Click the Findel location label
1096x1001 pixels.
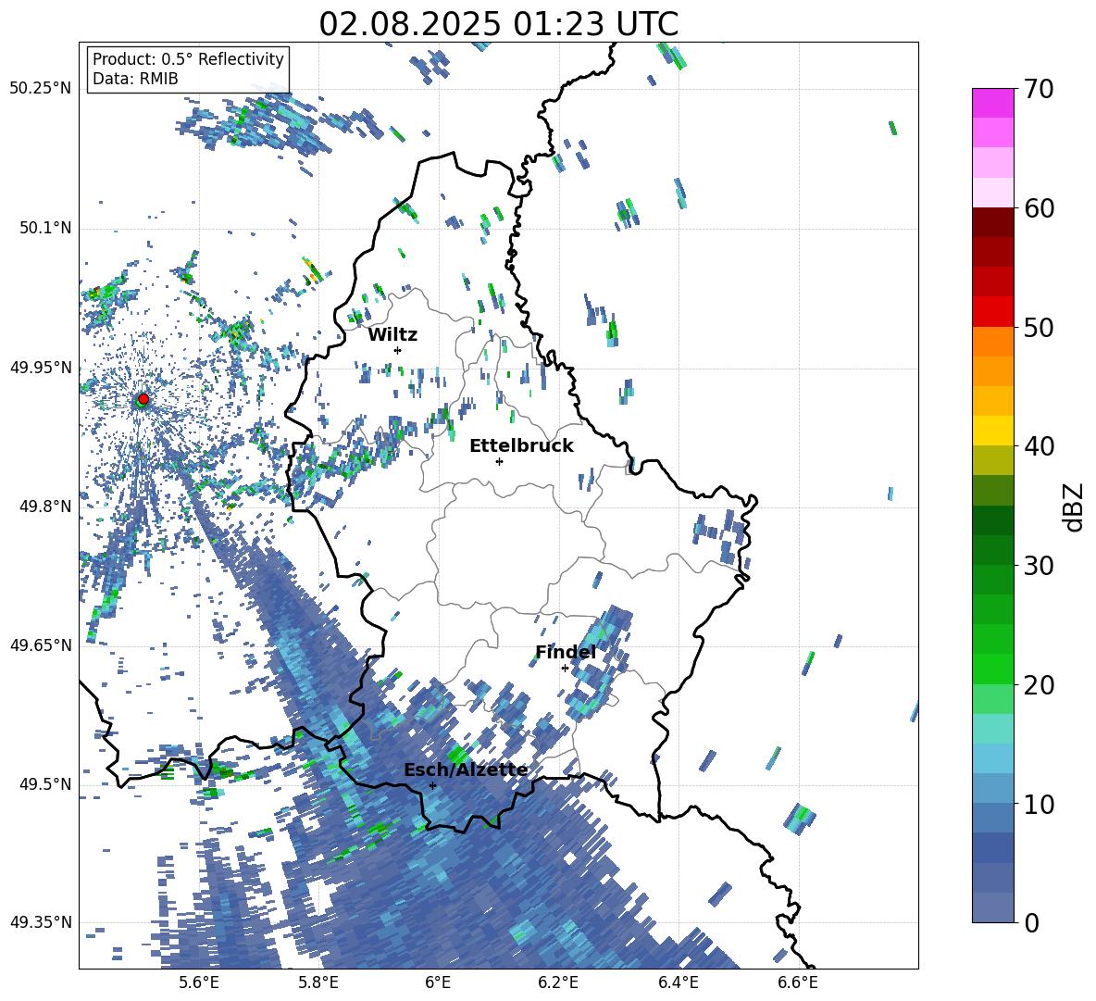pyautogui.click(x=566, y=652)
